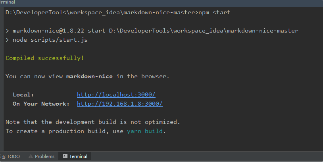Image resolution: width=323 pixels, height=162 pixels.
Task: Switch to the Terminal tab
Action: (x=75, y=156)
